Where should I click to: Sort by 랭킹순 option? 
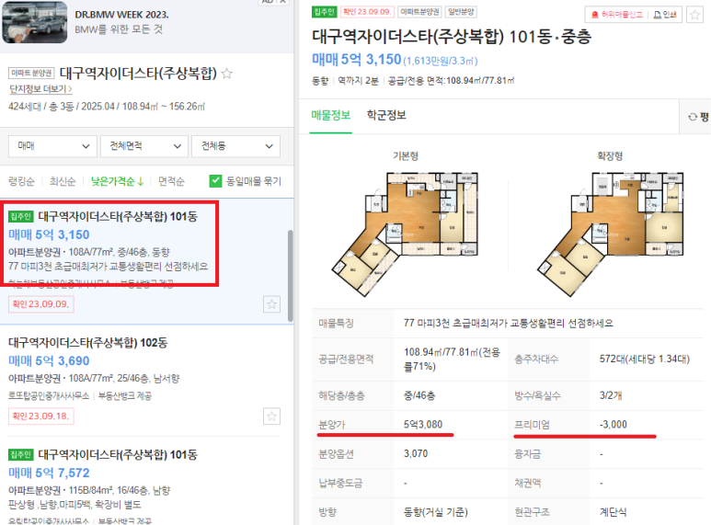pyautogui.click(x=21, y=181)
